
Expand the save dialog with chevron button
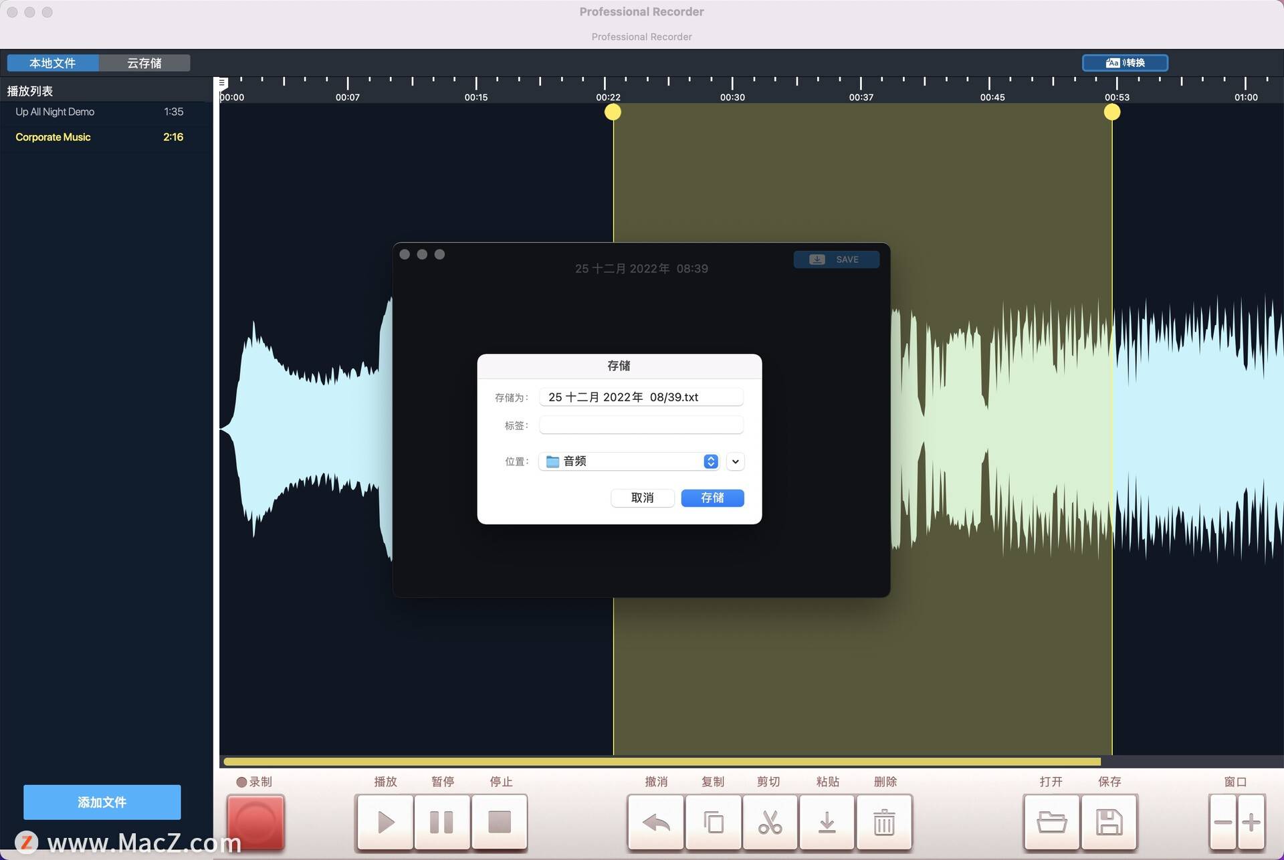tap(735, 461)
